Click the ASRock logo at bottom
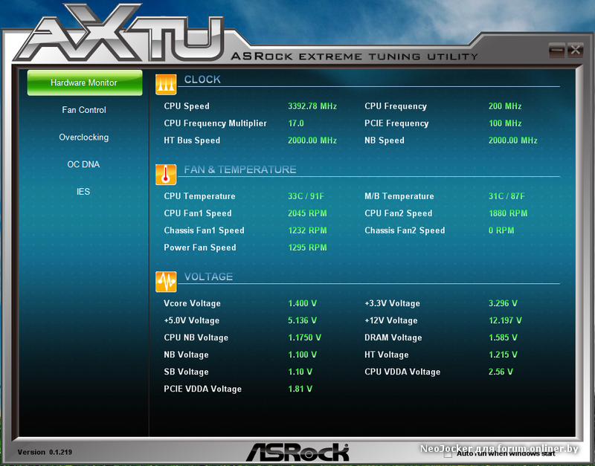The image size is (595, 466). click(x=297, y=452)
